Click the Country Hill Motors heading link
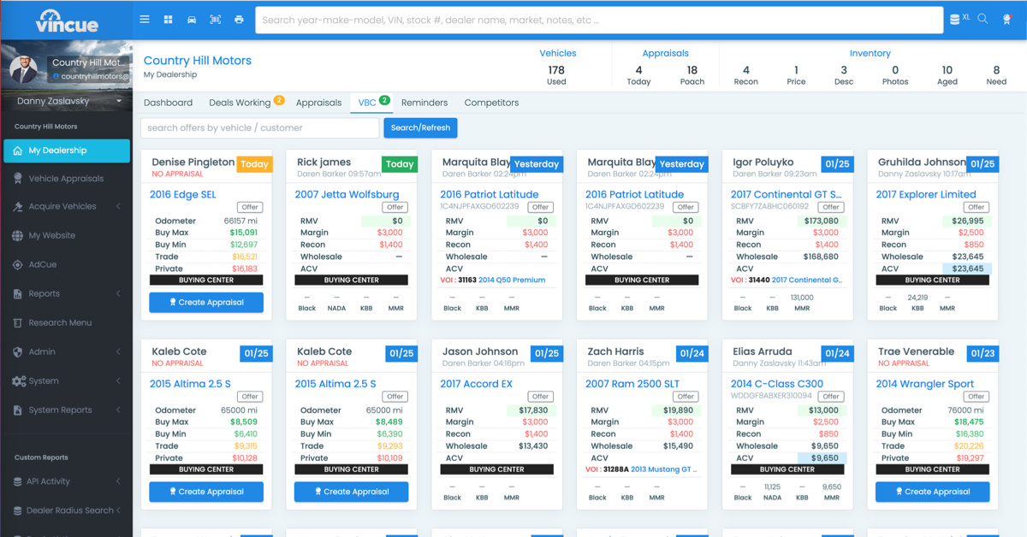This screenshot has width=1027, height=537. [198, 61]
